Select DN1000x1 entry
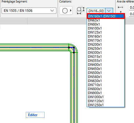The image size is (134, 123). tap(106, 97)
